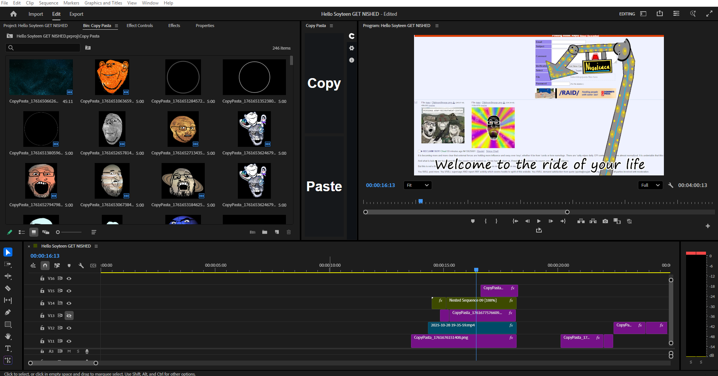Switch to the Effect Controls tab
Image resolution: width=718 pixels, height=376 pixels.
(139, 26)
